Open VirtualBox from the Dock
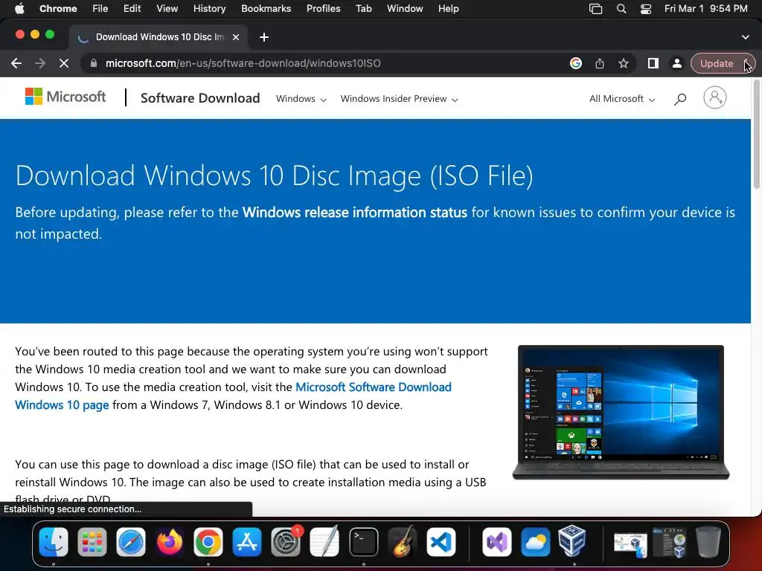This screenshot has height=571, width=762. [x=572, y=541]
